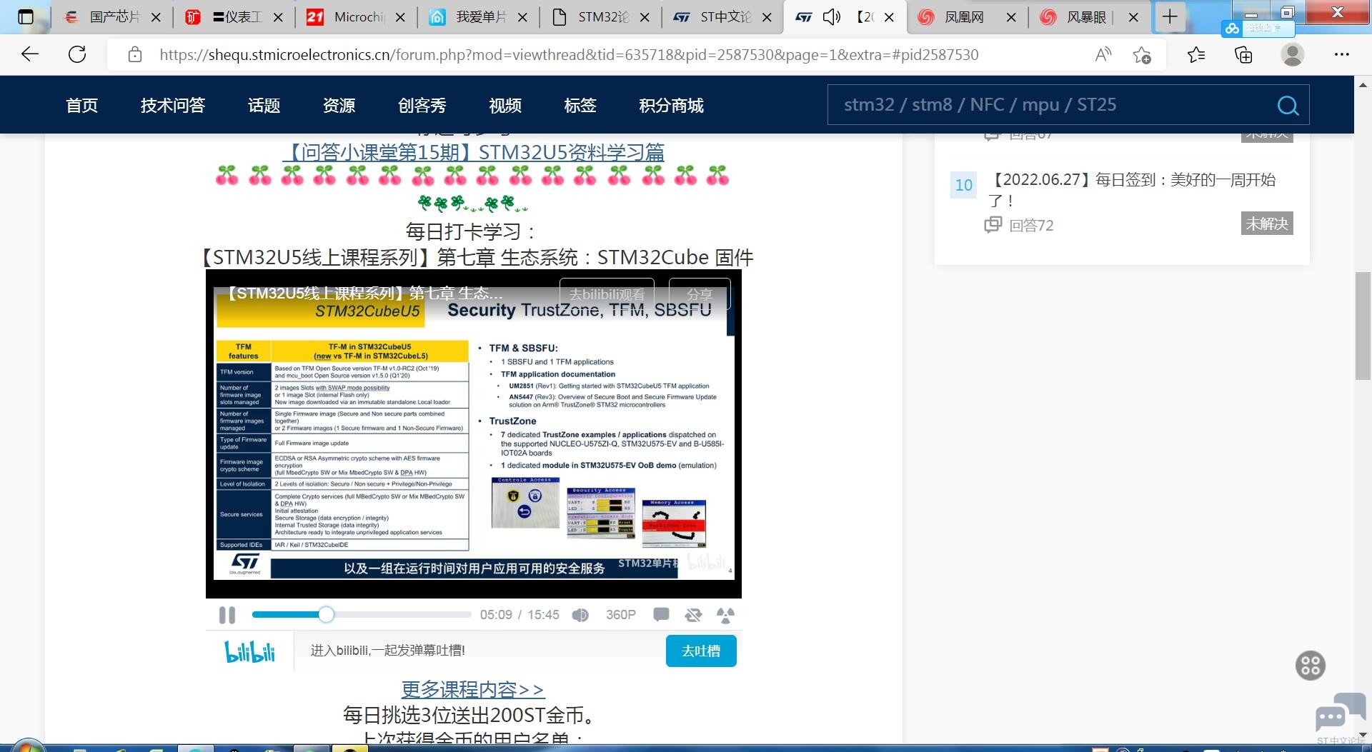Open the 视频 nav item
The image size is (1372, 752).
click(505, 106)
